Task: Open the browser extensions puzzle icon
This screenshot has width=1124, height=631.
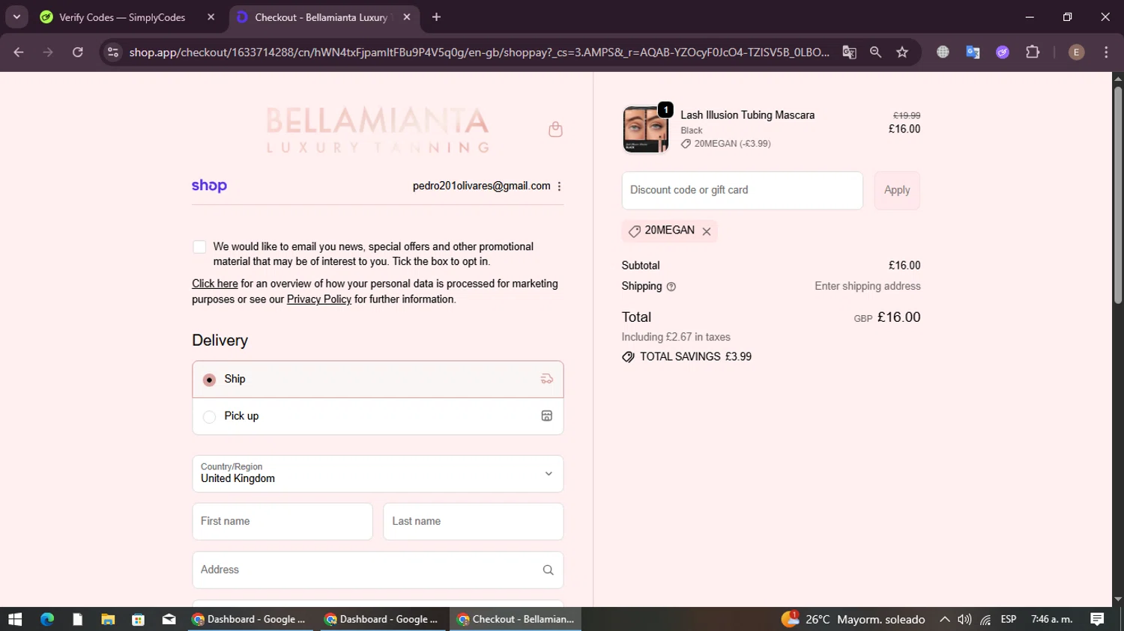Action: point(1033,52)
